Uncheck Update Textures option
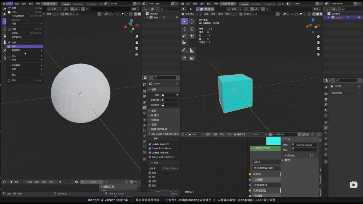 (x=150, y=153)
